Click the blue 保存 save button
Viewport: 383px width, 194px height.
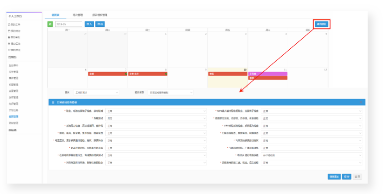pos(347,177)
